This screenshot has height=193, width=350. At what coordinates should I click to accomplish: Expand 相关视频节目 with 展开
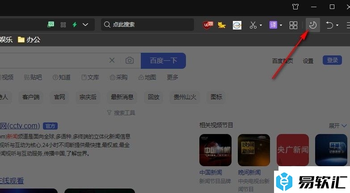pyautogui.click(x=337, y=126)
